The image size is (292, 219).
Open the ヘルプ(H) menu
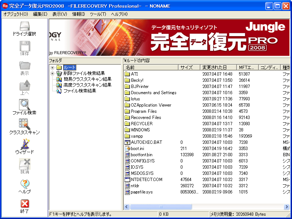119,14
